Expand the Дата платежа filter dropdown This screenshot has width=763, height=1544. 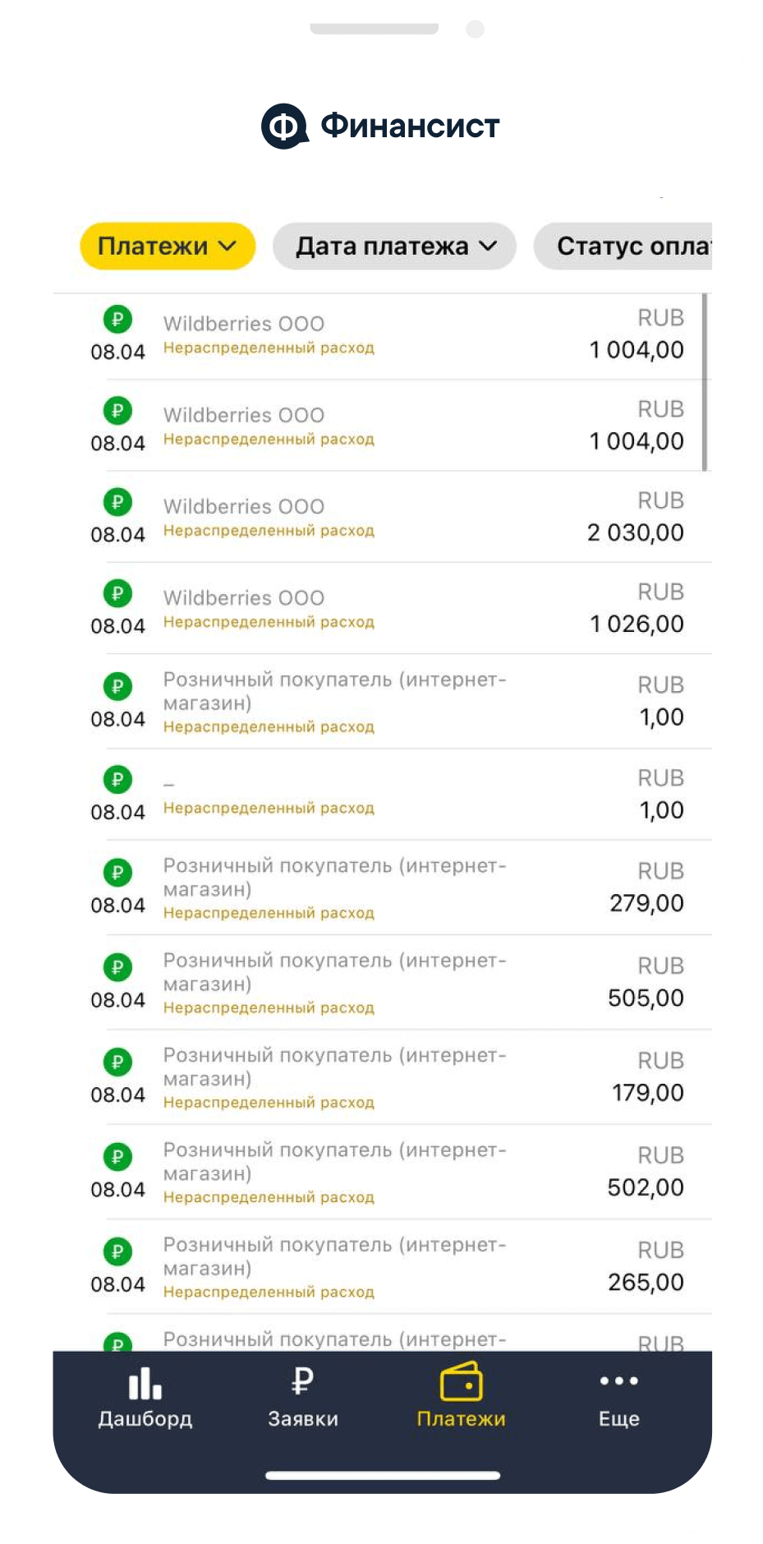[x=395, y=247]
